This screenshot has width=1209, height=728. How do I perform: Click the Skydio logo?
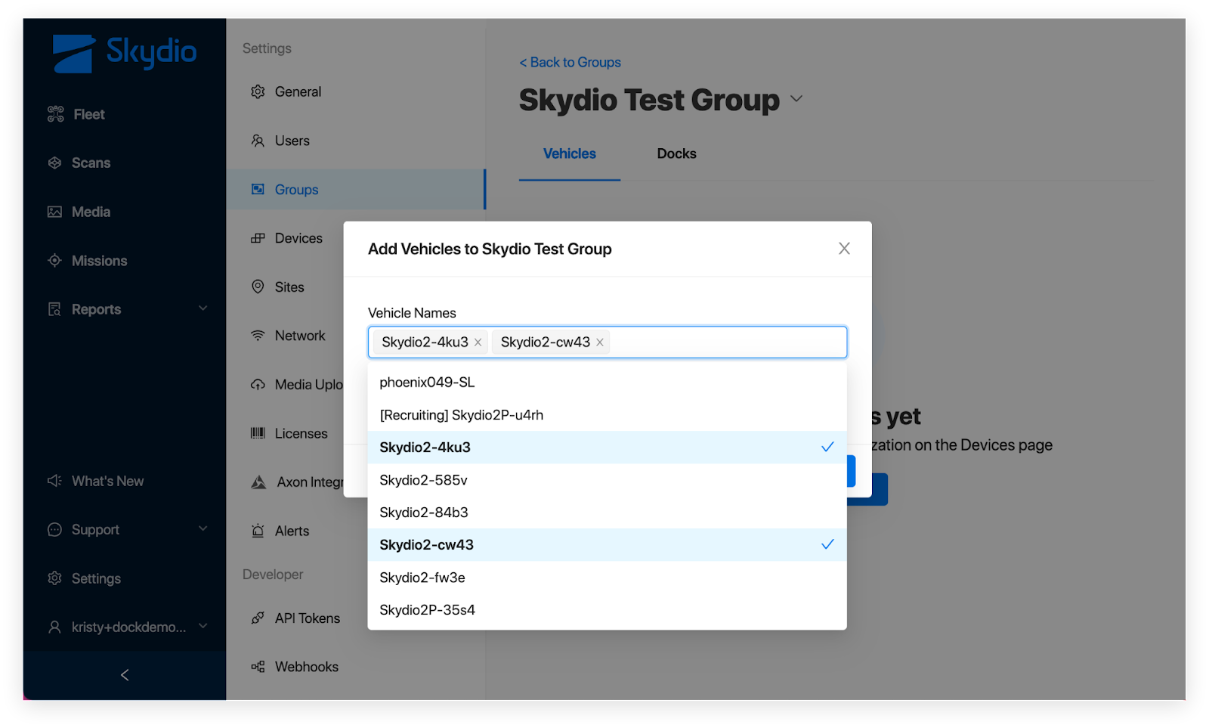point(125,53)
